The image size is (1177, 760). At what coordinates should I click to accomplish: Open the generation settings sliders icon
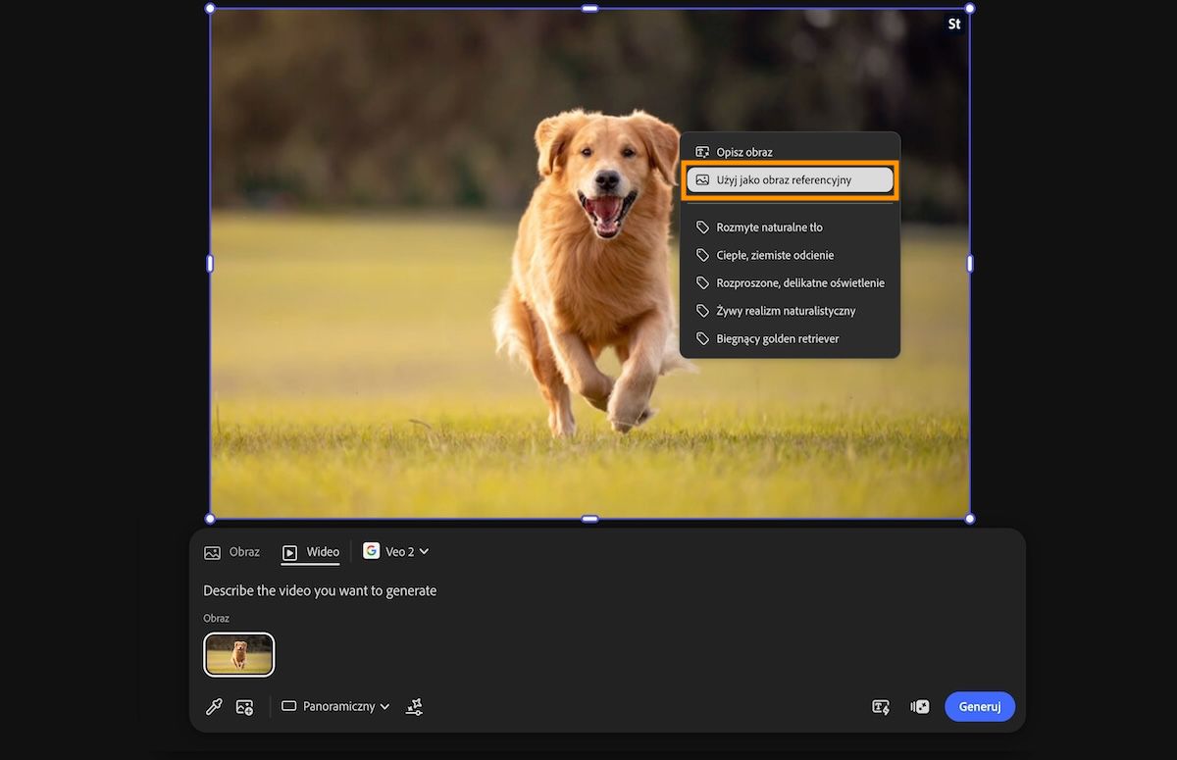pyautogui.click(x=414, y=706)
